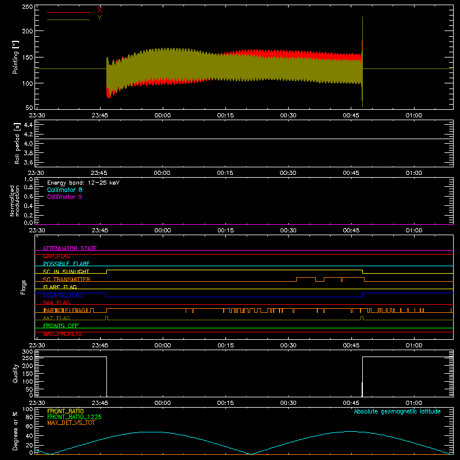Screen dimensions: 460x460
Task: Click the 00:15 tick under the Roll period plot
Action: [x=225, y=173]
